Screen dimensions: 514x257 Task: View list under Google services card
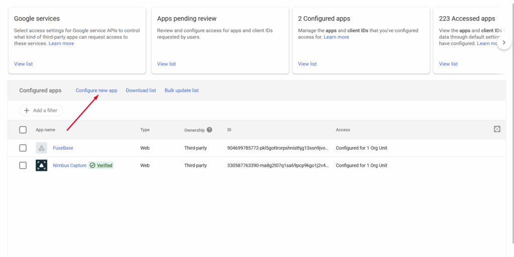[23, 64]
